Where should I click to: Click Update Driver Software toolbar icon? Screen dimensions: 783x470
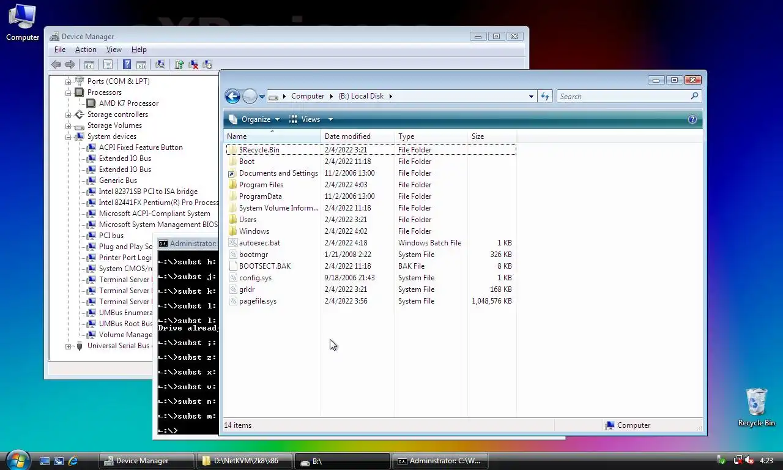[x=179, y=64]
